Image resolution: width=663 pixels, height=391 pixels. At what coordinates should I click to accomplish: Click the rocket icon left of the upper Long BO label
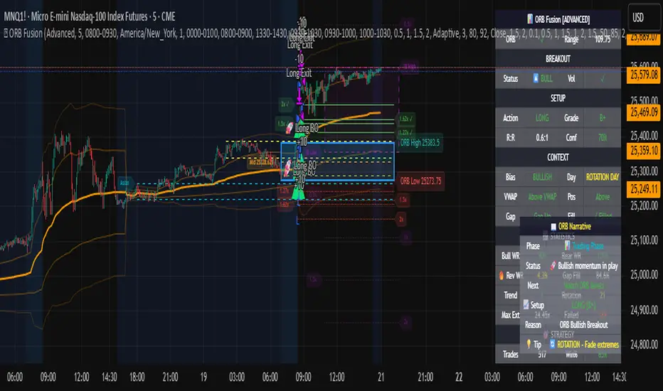(x=290, y=128)
